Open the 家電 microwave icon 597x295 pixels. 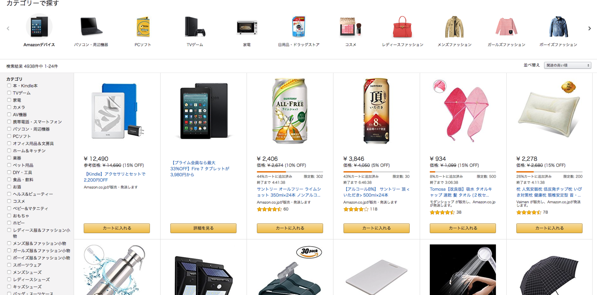click(x=247, y=27)
